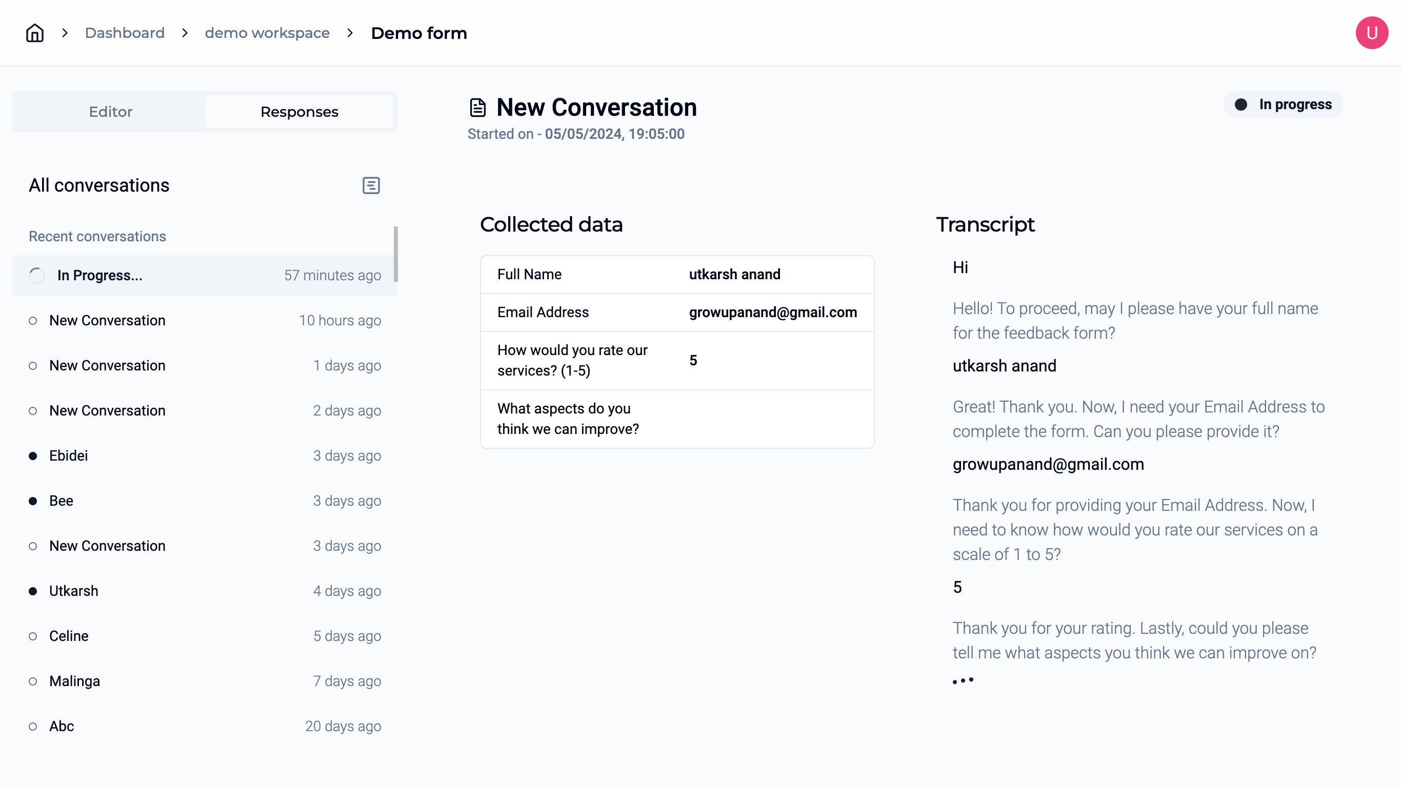
Task: Click the conversation list icon
Action: point(370,185)
